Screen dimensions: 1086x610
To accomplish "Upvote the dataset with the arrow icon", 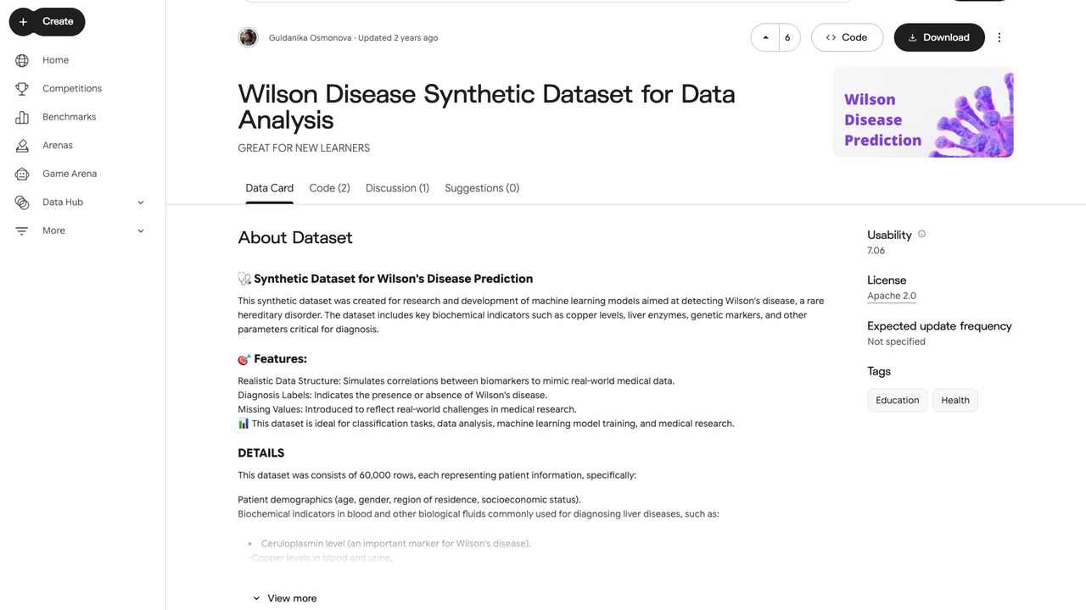I will [766, 37].
